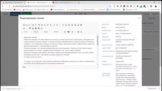Reload the page
Viewport: 162px width, 91px height.
[x=10, y=6]
